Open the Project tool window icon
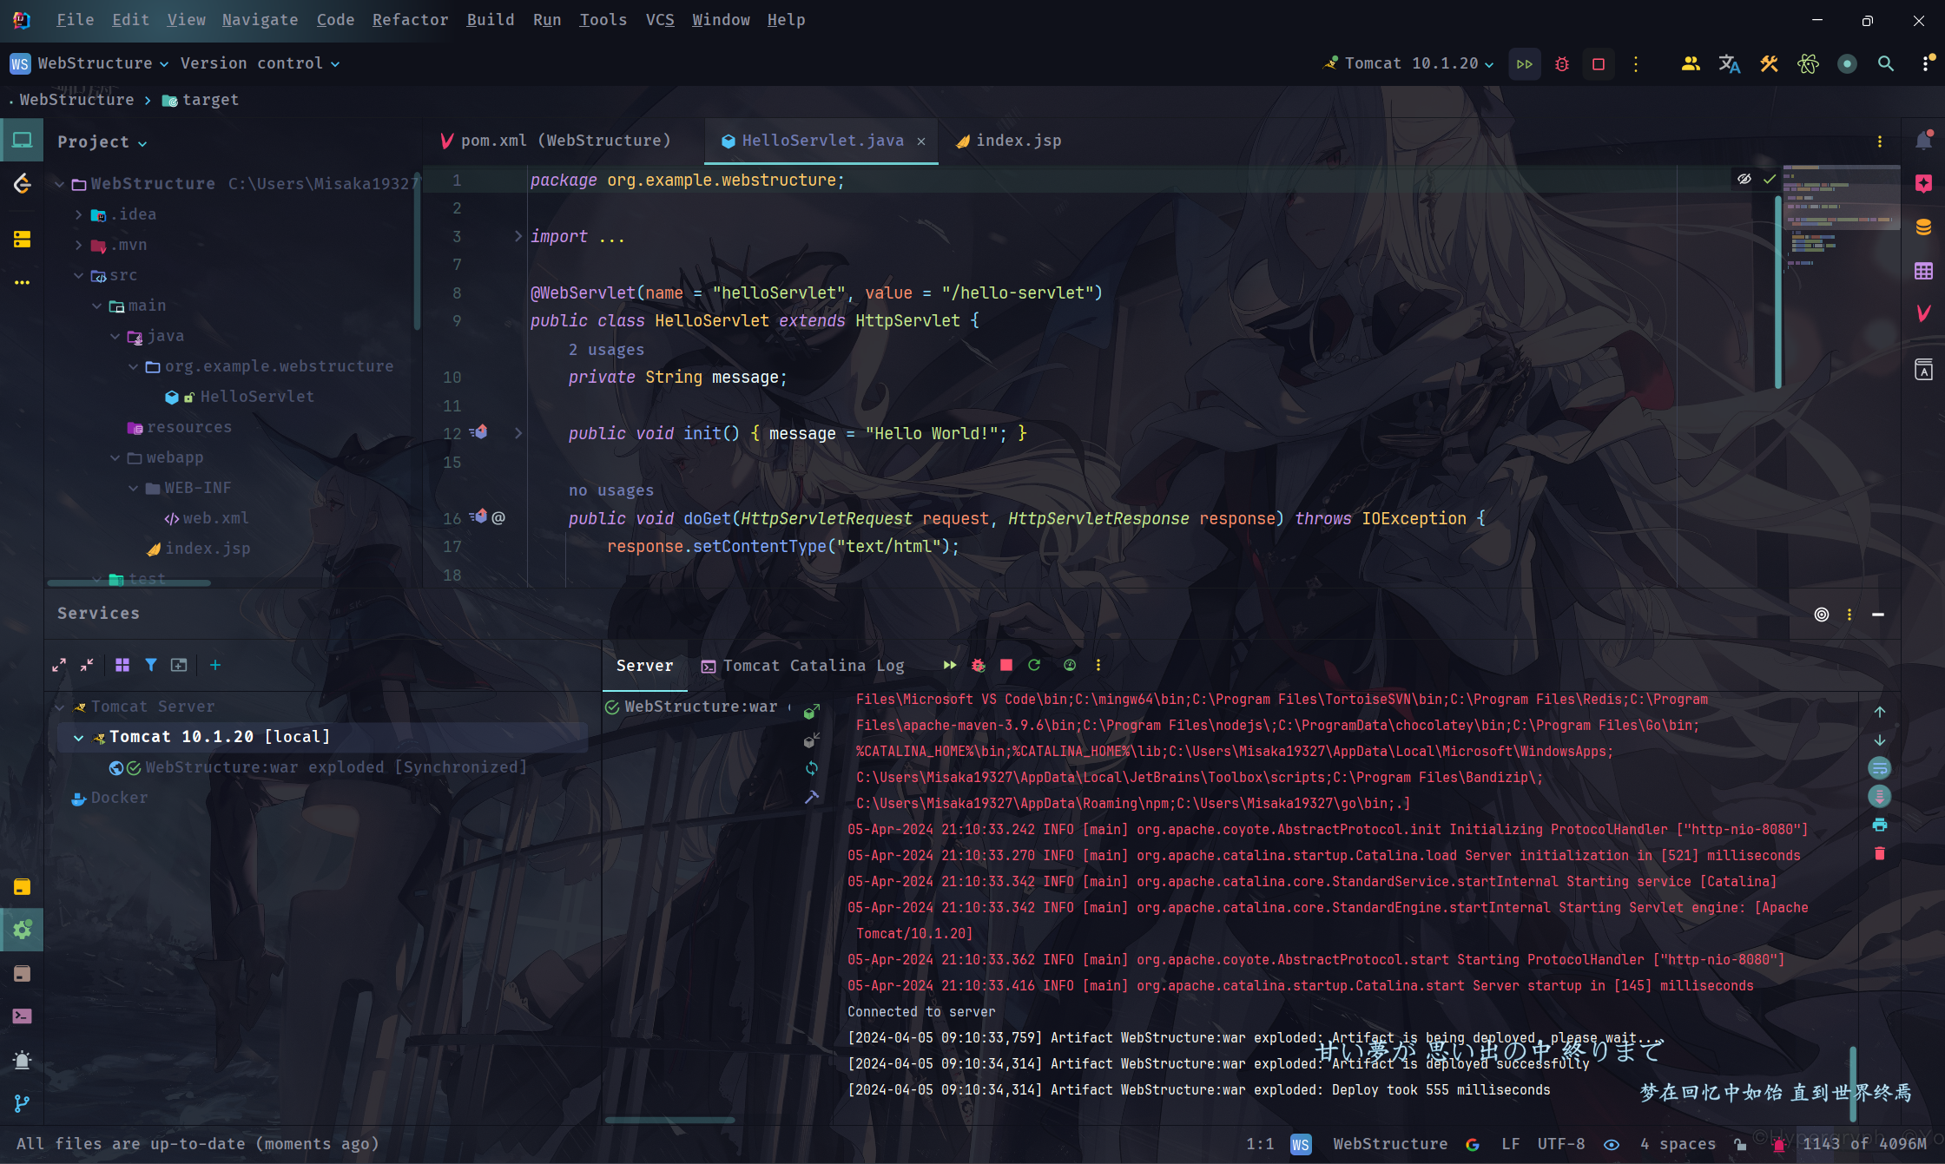The height and width of the screenshot is (1164, 1945). coord(22,141)
